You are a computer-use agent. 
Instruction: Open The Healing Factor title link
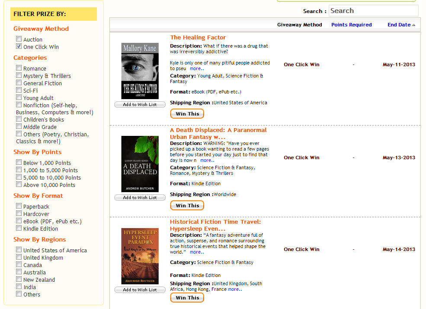click(198, 38)
